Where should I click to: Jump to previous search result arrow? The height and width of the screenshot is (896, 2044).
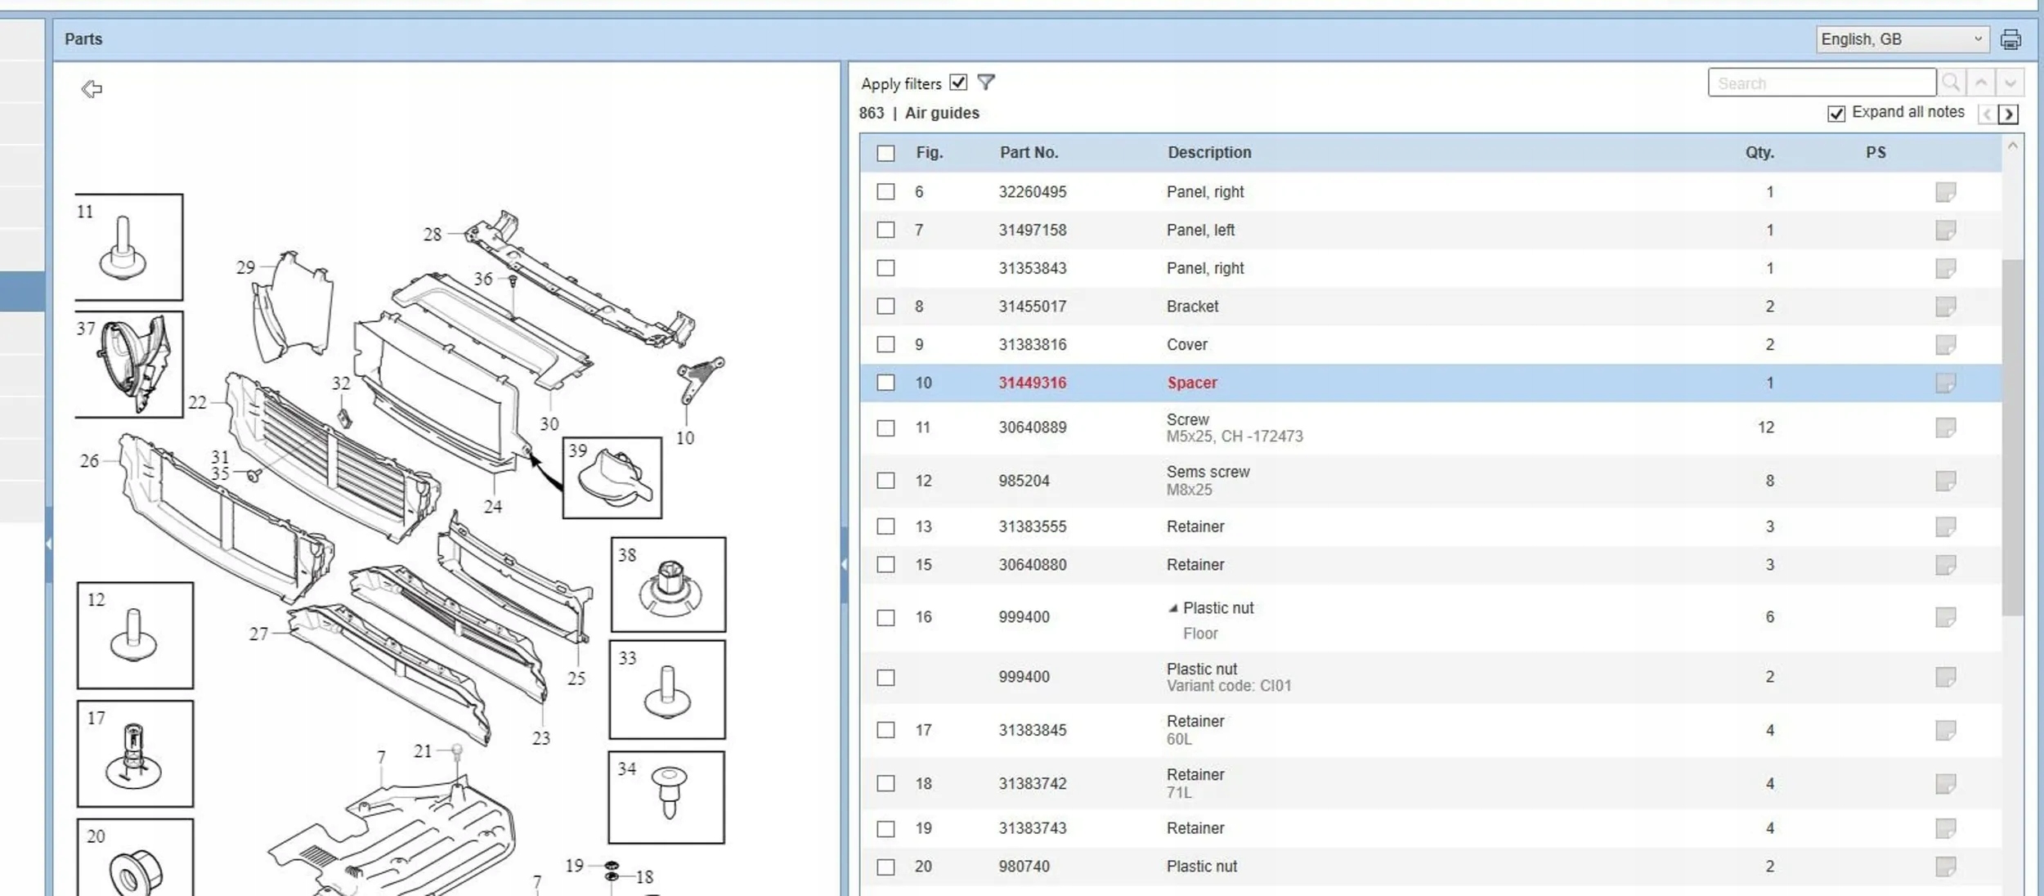1981,83
